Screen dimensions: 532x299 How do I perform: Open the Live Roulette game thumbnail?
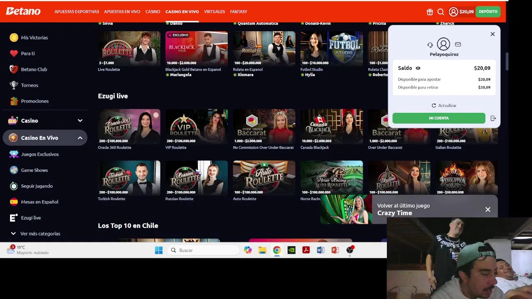click(x=129, y=49)
